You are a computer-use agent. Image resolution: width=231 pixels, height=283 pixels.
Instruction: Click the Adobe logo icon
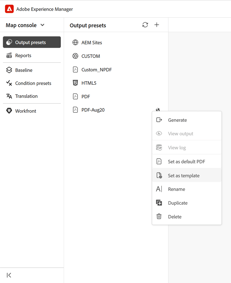pyautogui.click(x=9, y=9)
